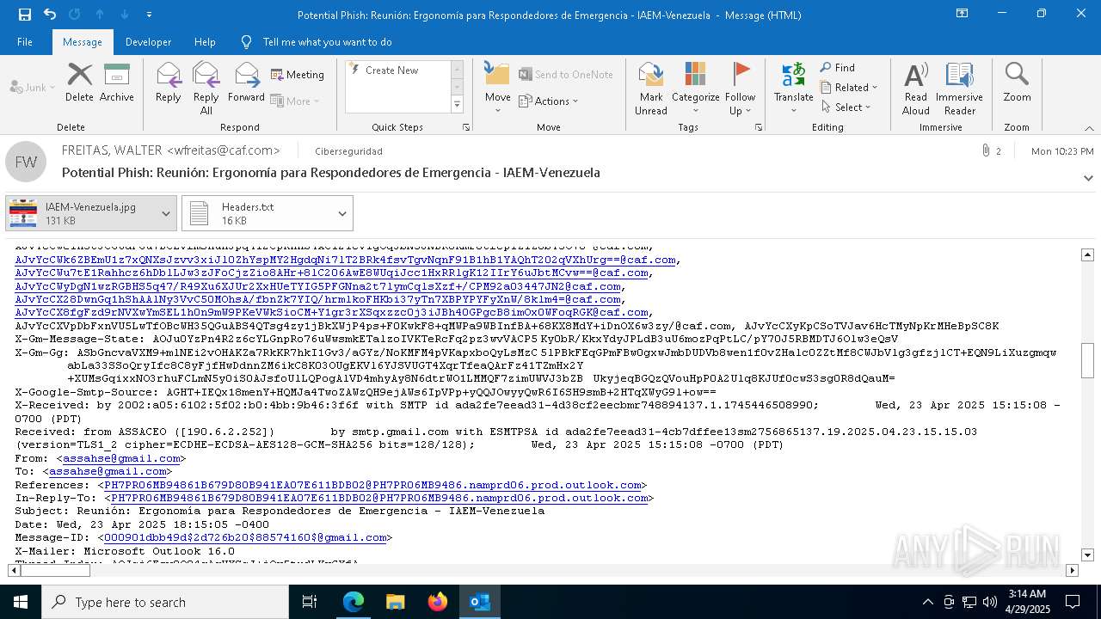Open the IAEM-Venezuela.jpg attachment

tap(82, 213)
